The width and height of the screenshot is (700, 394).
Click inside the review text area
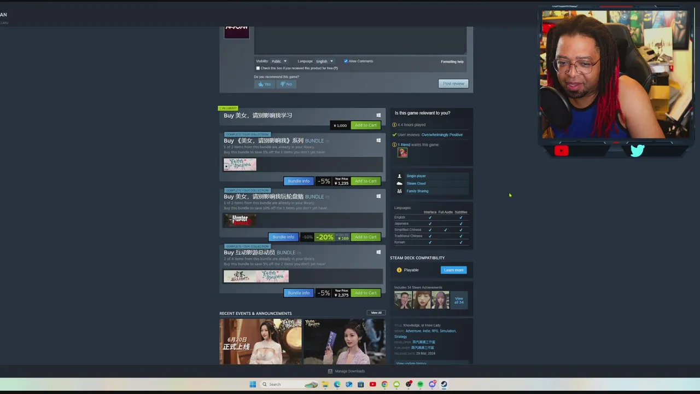[x=360, y=40]
